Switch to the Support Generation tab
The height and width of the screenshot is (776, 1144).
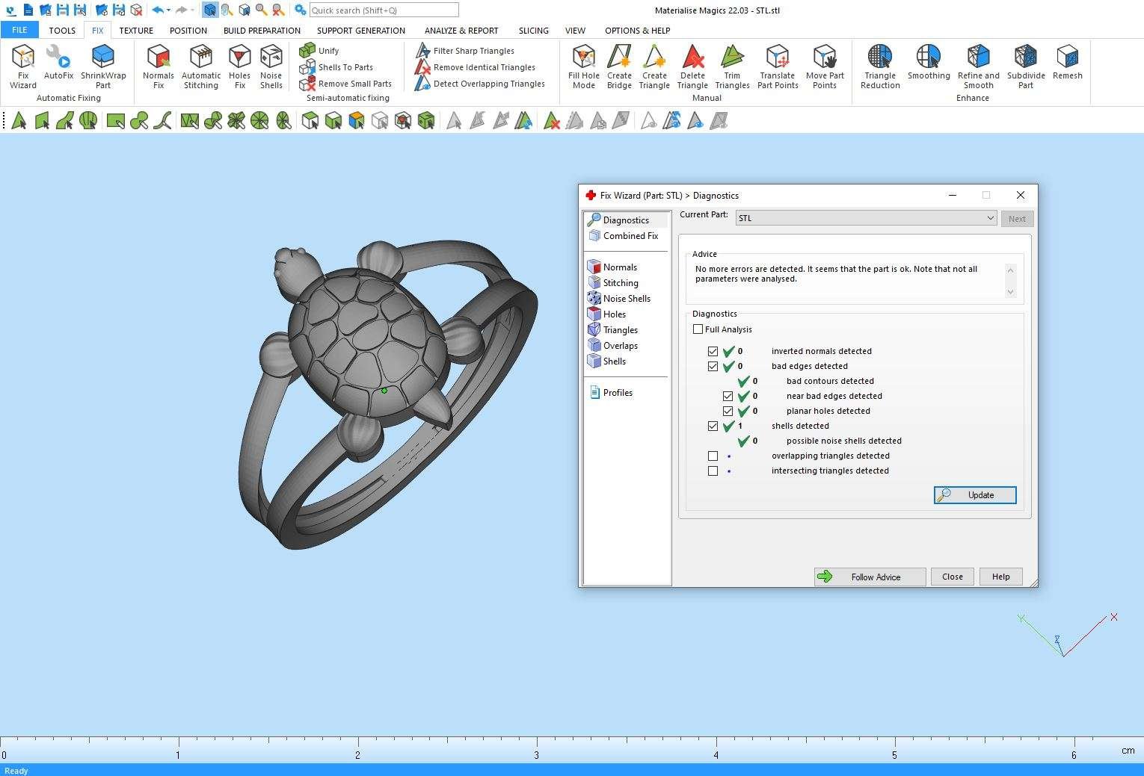(360, 31)
